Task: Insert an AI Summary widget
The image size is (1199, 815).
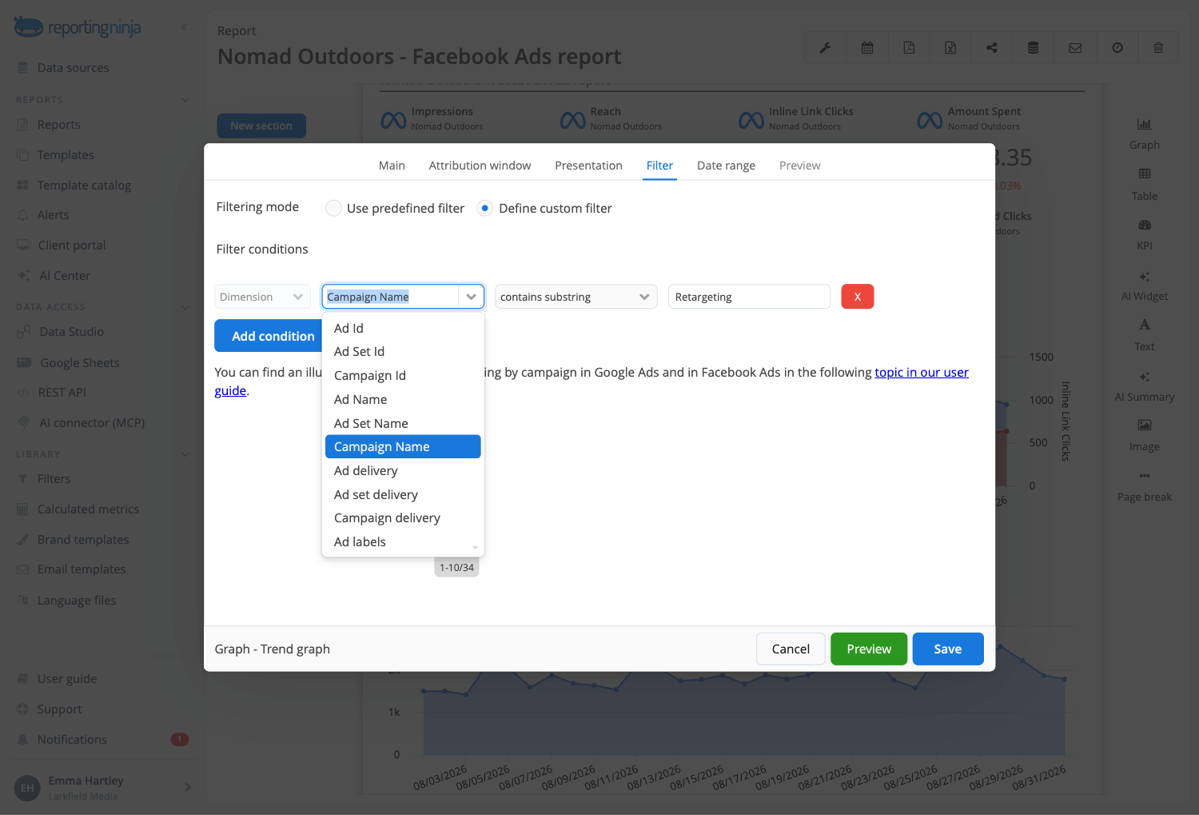Action: (x=1145, y=386)
